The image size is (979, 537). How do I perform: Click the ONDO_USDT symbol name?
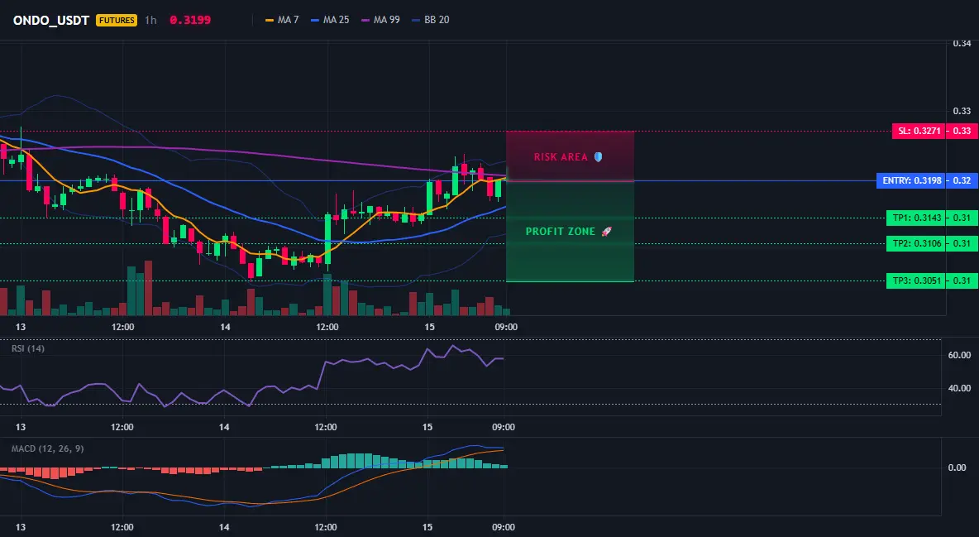[51, 20]
